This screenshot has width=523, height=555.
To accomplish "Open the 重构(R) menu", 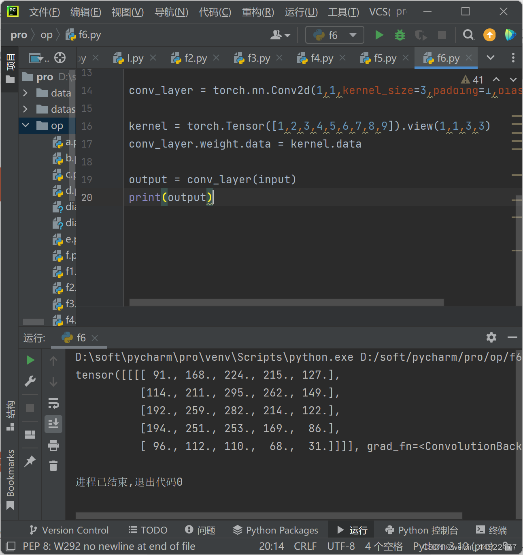I will [258, 12].
